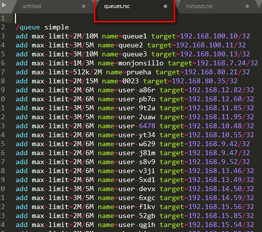
Task: Click target 192.168.12.60/32
Action: coord(221,99)
